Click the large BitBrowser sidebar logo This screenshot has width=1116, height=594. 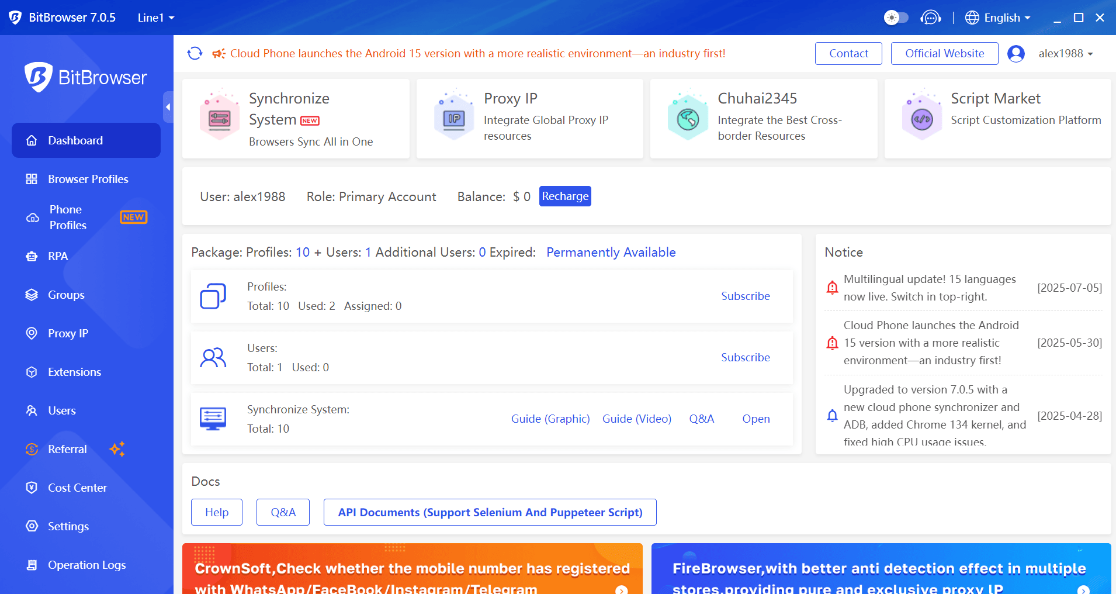tap(86, 77)
